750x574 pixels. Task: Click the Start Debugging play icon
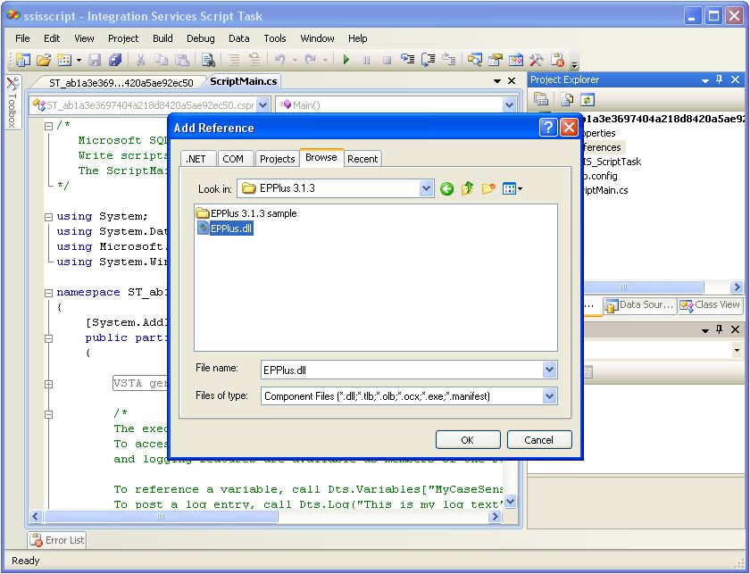(346, 60)
